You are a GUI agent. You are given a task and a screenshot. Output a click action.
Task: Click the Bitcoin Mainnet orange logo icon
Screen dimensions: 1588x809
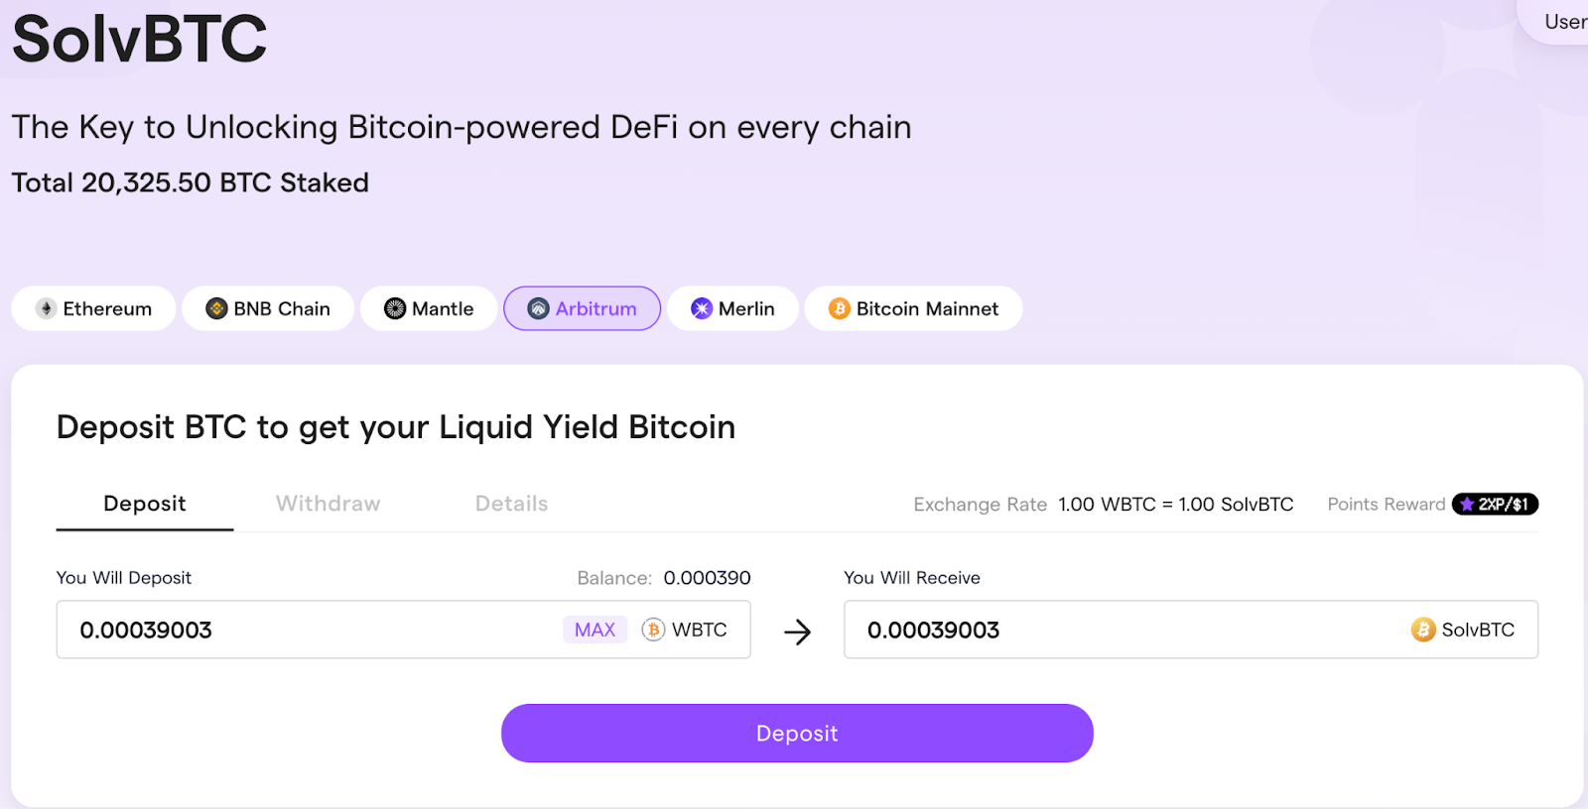pos(840,308)
